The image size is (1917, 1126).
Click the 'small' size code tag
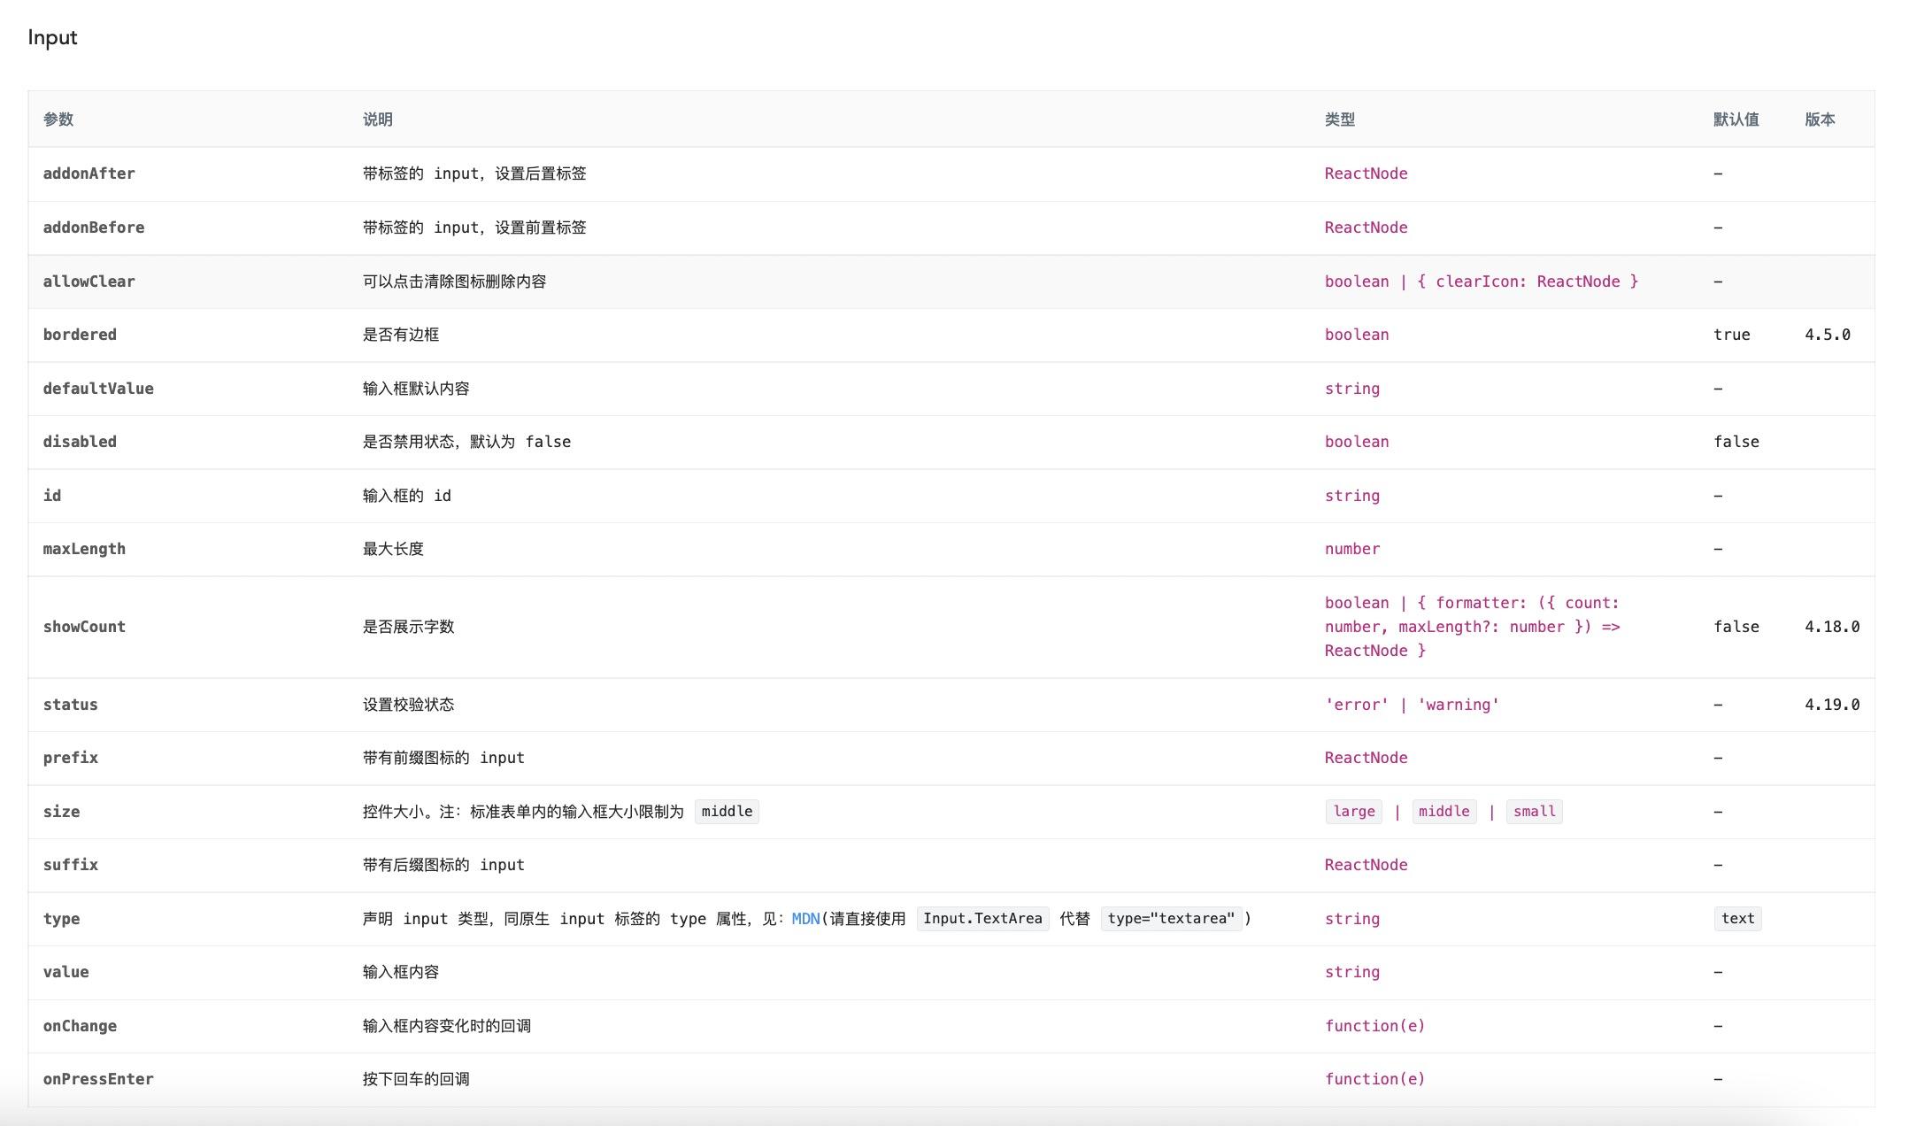(x=1534, y=812)
